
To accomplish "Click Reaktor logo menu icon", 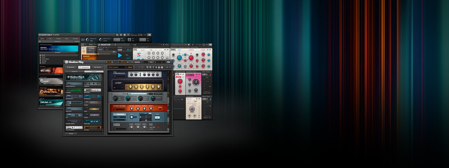I will pos(99,45).
